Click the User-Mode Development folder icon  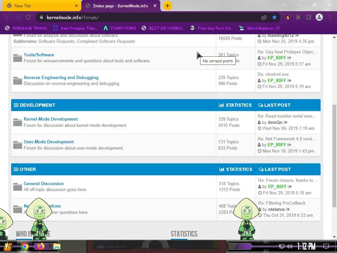(x=17, y=145)
